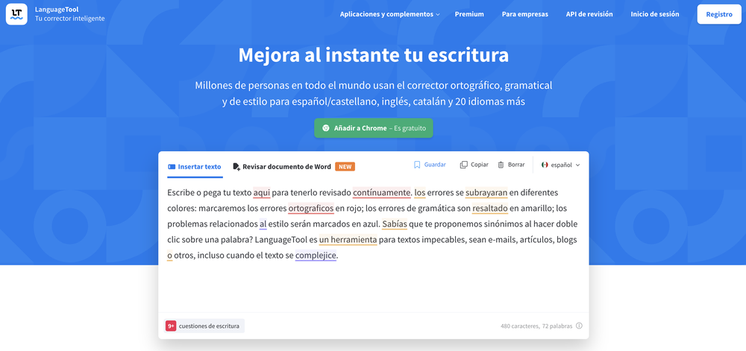Viewport: 746px width, 351px height.
Task: Click the red 9+ issues badge
Action: (x=171, y=326)
